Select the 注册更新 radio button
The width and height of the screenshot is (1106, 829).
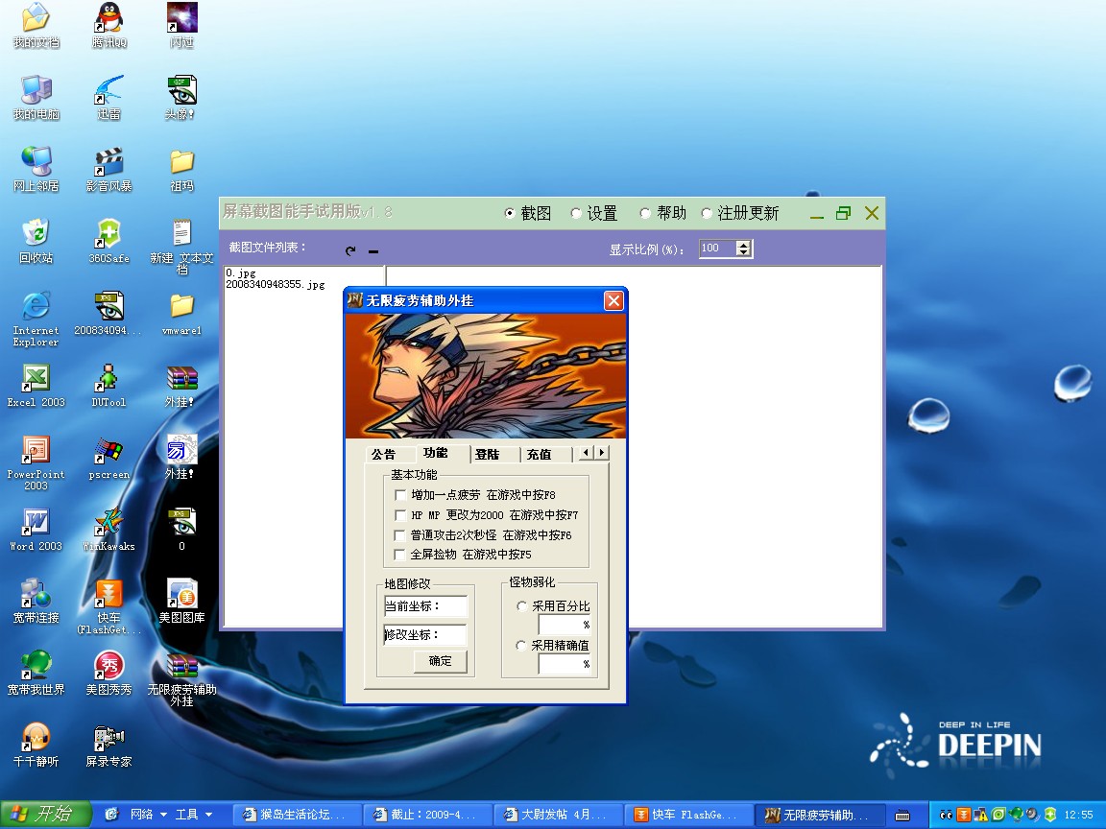point(706,213)
